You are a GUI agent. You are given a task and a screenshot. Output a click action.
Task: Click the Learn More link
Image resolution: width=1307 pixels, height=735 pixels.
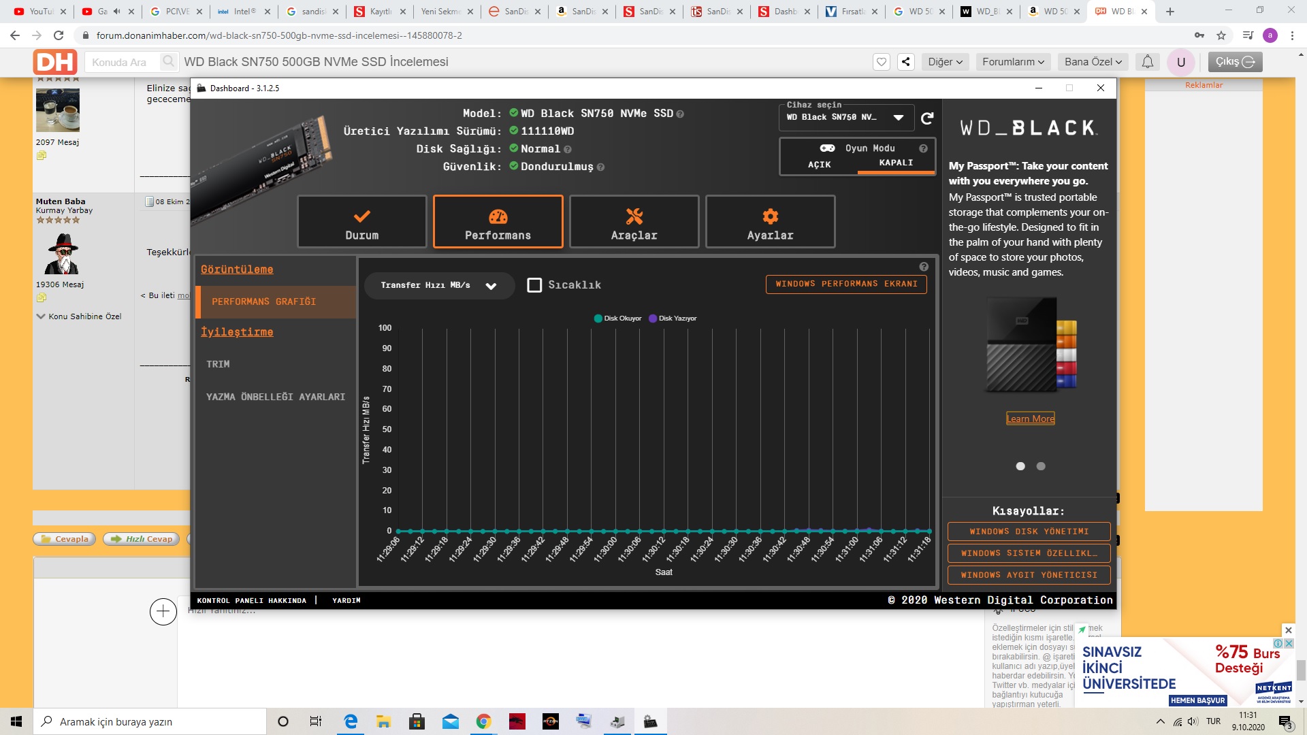pyautogui.click(x=1030, y=419)
